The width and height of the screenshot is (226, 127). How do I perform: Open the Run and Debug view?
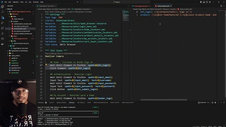(x=2, y=23)
